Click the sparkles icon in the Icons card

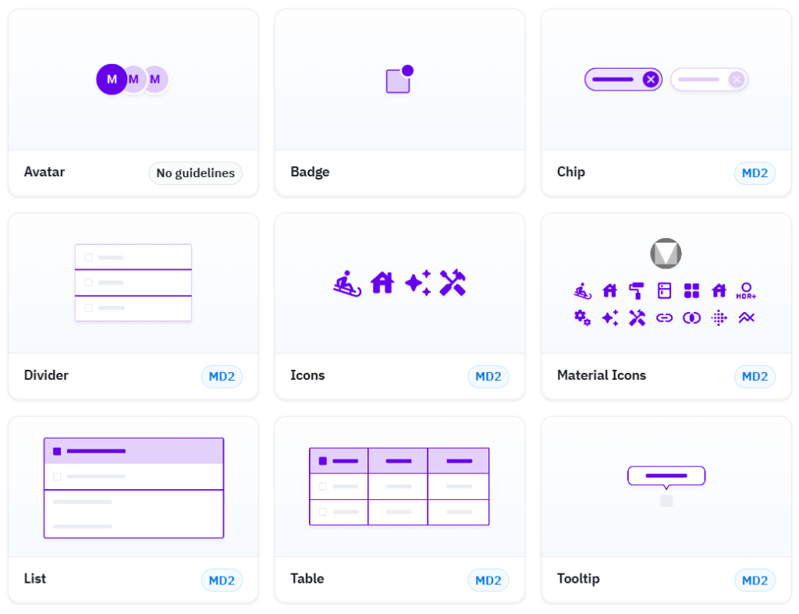point(418,282)
